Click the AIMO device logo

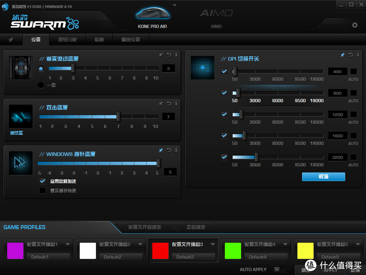(x=216, y=13)
